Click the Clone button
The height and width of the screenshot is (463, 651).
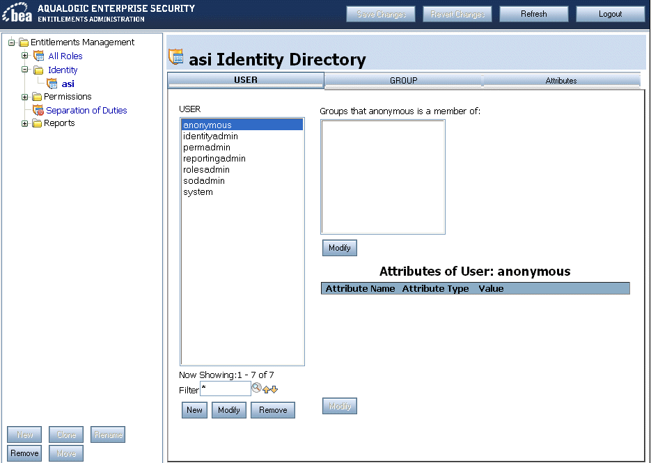point(66,434)
